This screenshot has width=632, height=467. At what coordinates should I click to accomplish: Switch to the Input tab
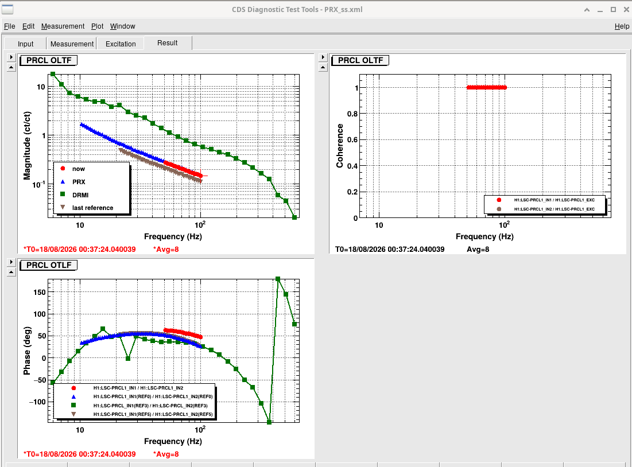(x=25, y=44)
